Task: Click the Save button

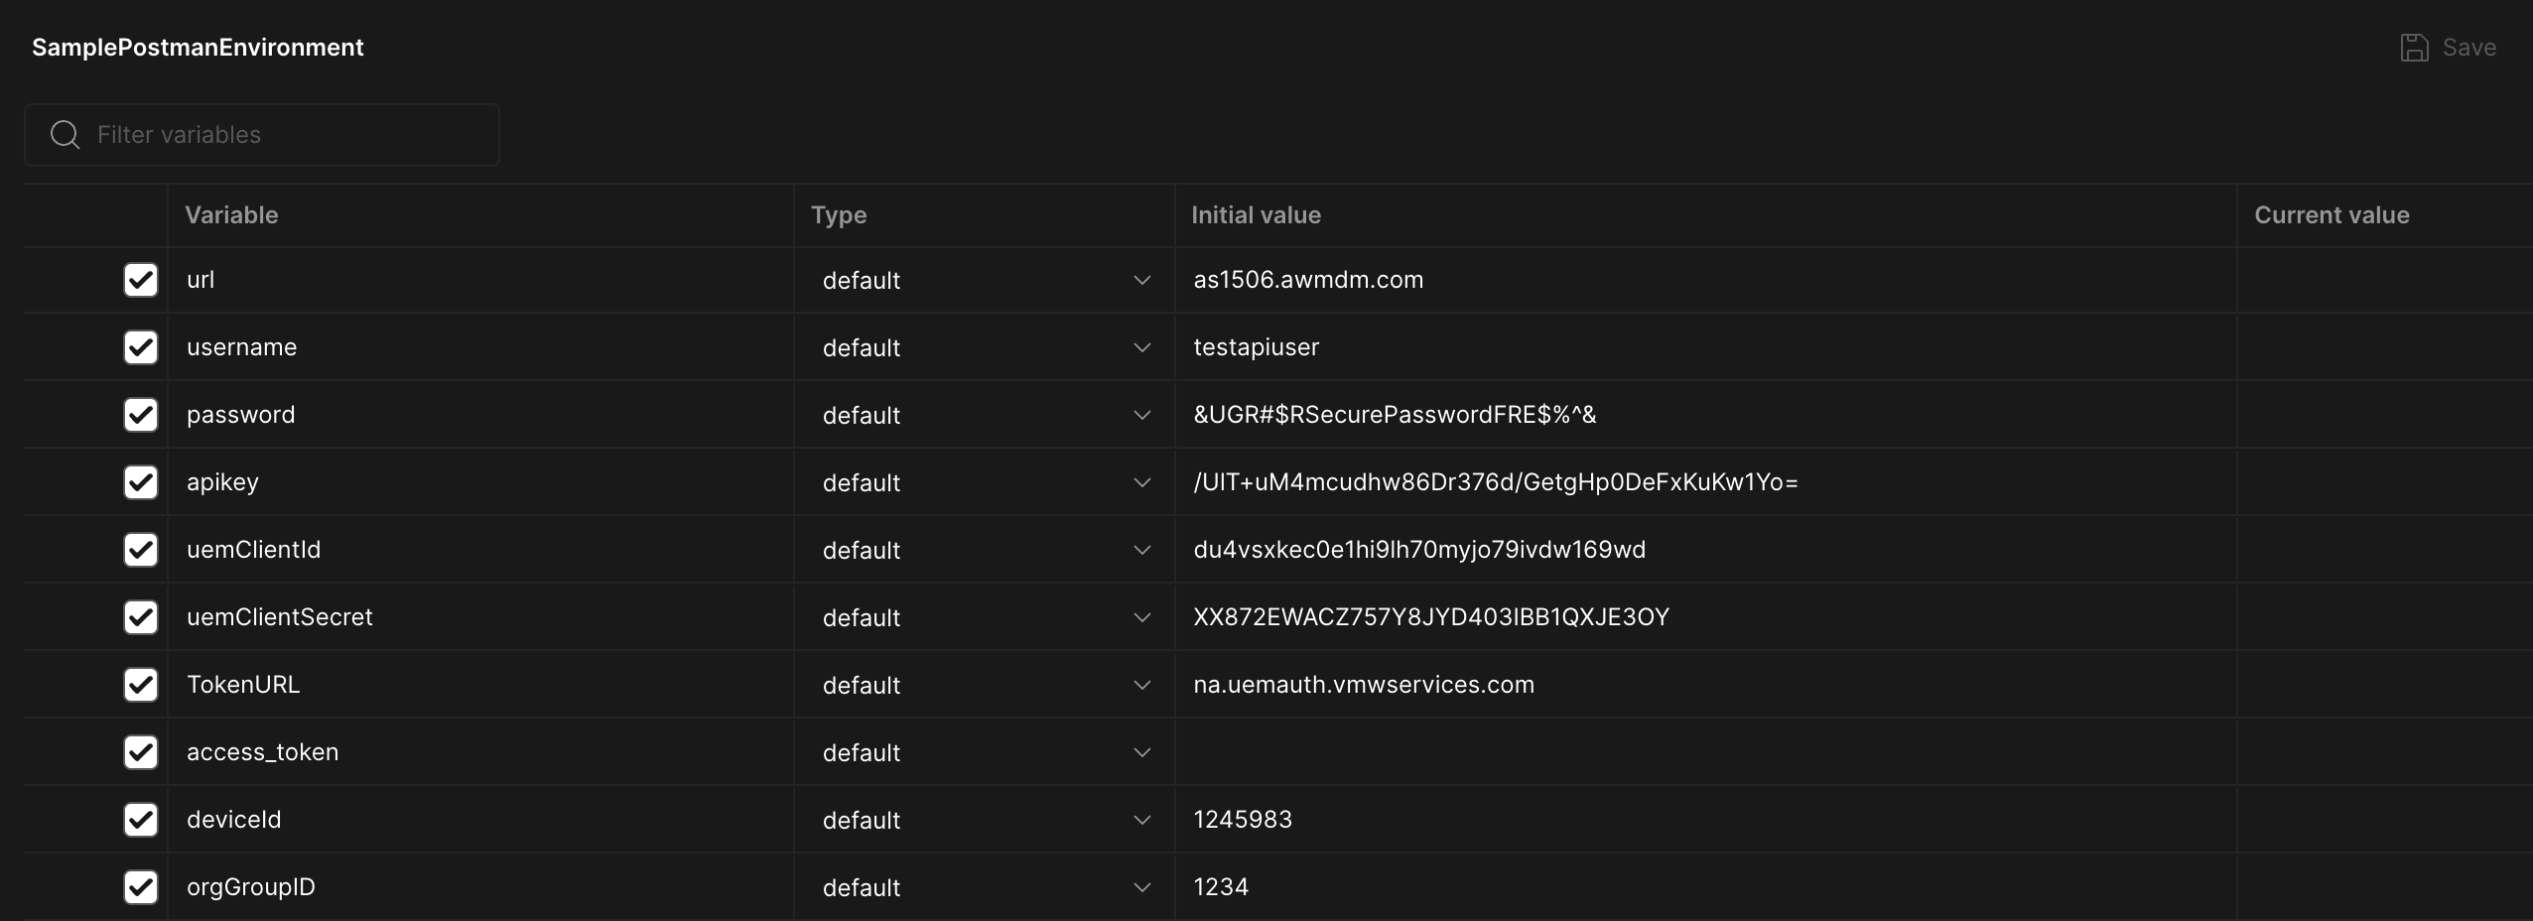Action: click(x=2448, y=48)
